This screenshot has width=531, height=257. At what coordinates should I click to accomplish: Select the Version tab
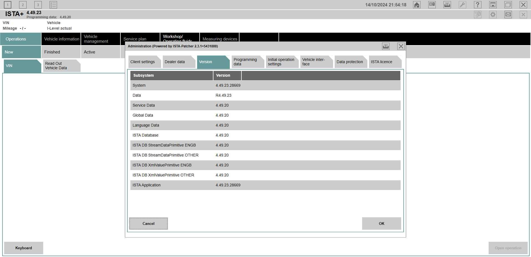(213, 62)
